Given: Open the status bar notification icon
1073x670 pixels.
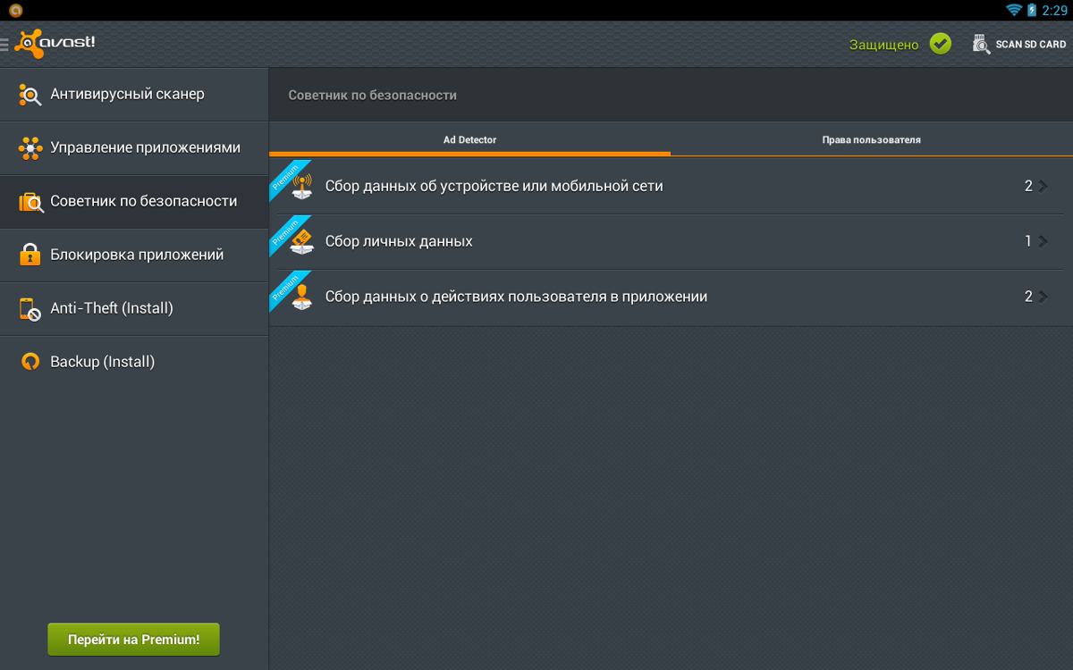Looking at the screenshot, I should [14, 10].
